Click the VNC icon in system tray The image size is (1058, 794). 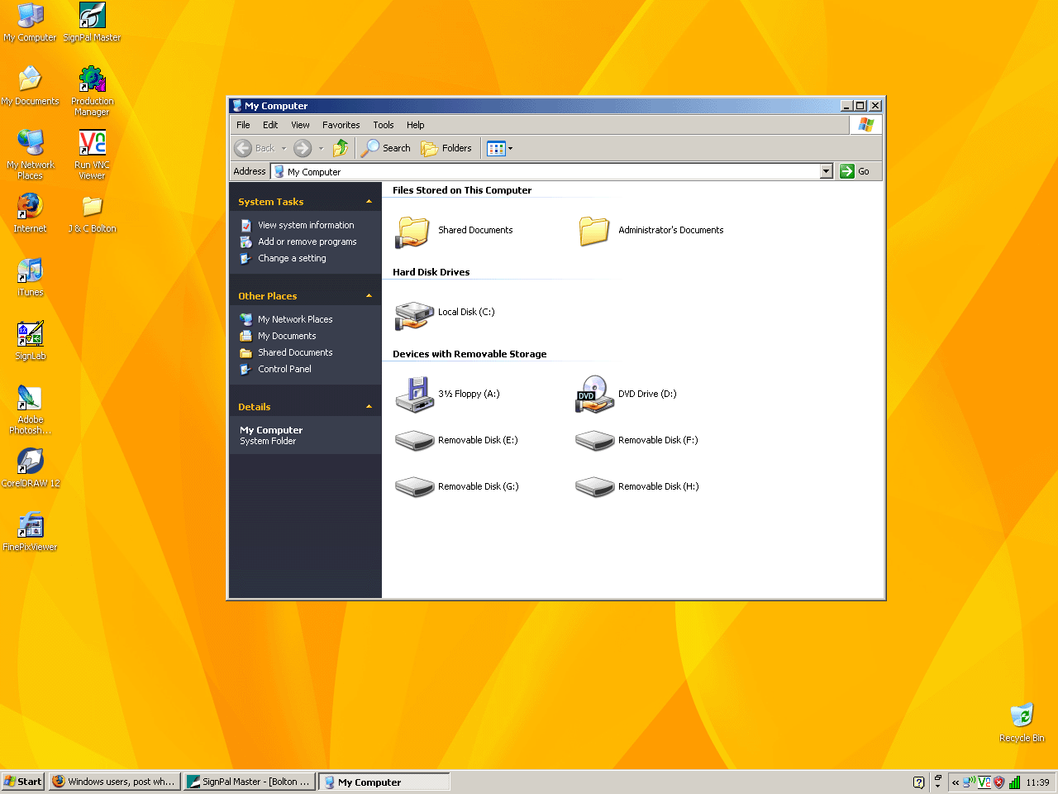point(984,782)
